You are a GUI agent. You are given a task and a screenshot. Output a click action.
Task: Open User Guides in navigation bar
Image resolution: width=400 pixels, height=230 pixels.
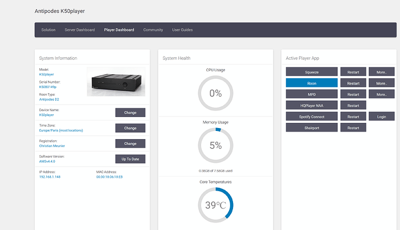pyautogui.click(x=182, y=30)
